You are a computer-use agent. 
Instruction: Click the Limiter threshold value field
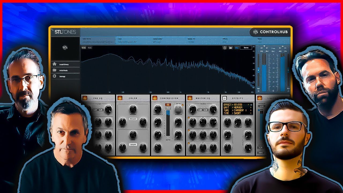coord(262,106)
